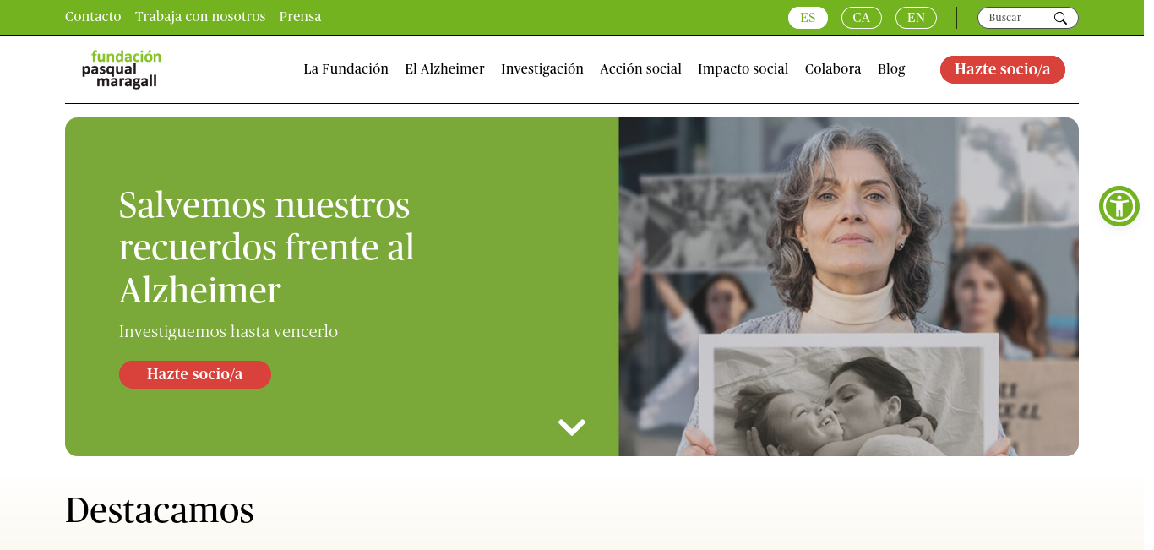1154x550 pixels.
Task: Open the Prensa link
Action: (x=300, y=17)
